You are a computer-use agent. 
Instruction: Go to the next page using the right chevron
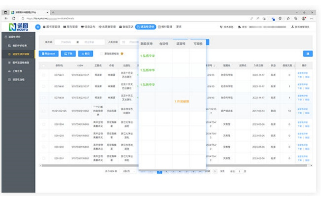[215, 171]
